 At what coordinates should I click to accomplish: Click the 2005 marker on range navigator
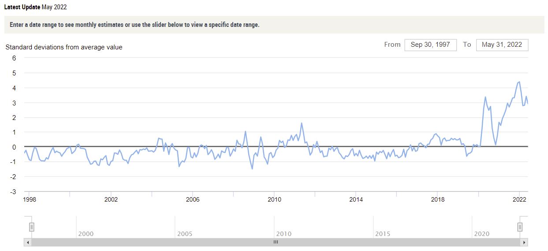[x=185, y=234]
